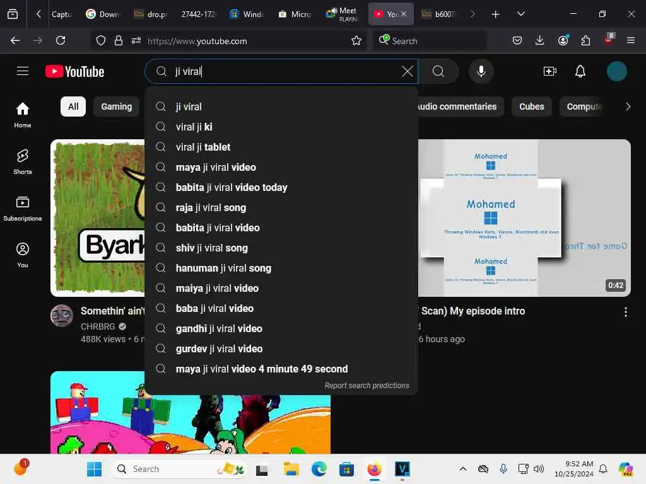This screenshot has width=646, height=484.
Task: Select the Gaming filter chip
Action: pos(117,107)
